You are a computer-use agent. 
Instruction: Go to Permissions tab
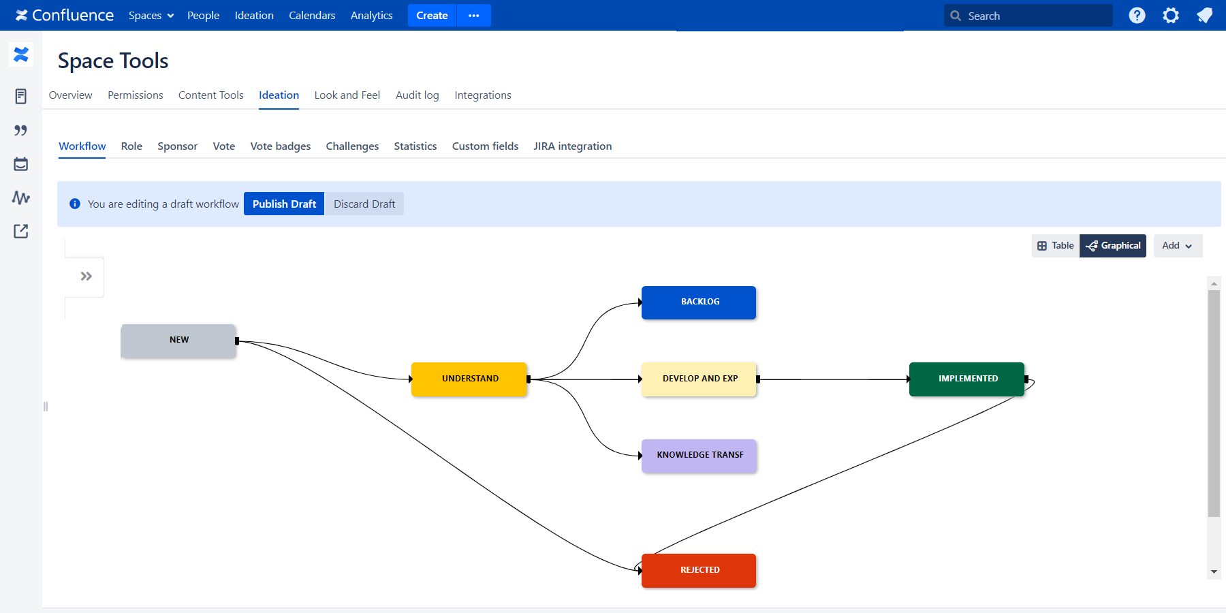136,95
